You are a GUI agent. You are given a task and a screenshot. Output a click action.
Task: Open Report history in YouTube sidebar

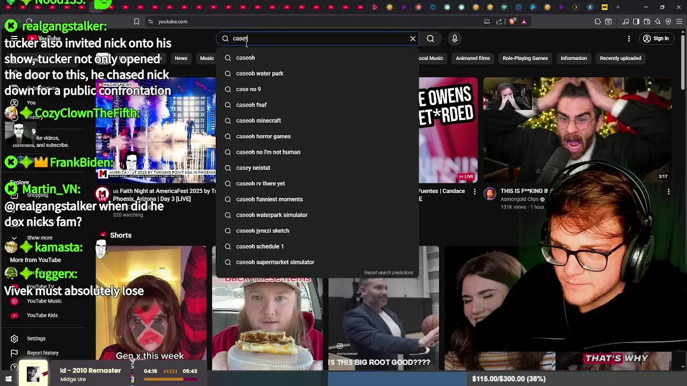pos(42,353)
